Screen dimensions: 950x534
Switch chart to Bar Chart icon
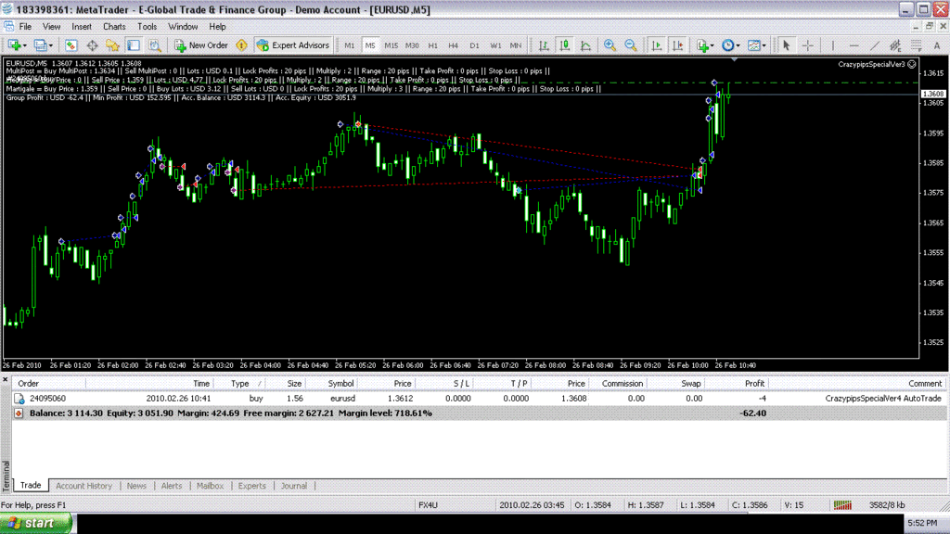(544, 45)
